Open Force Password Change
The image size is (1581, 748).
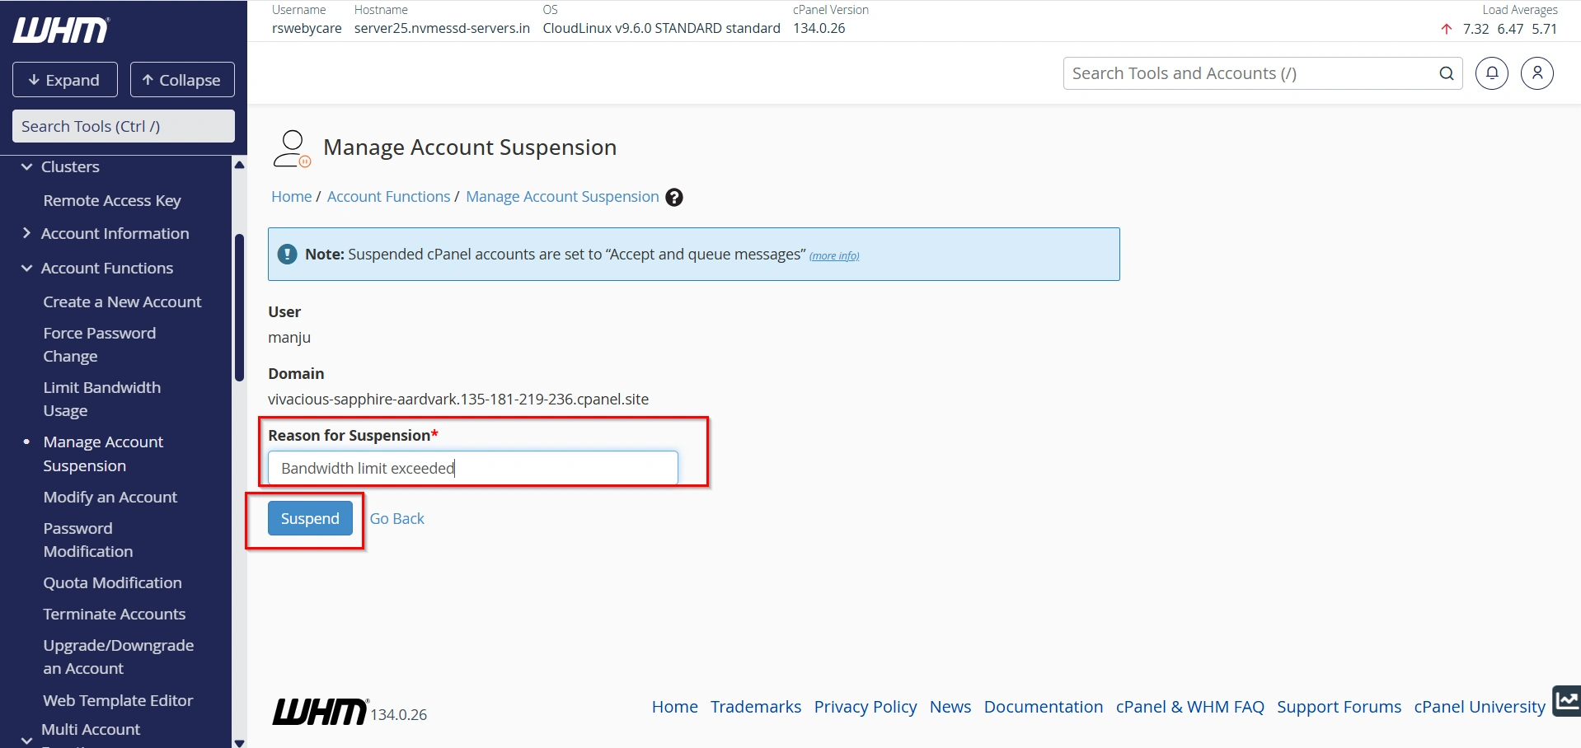(x=99, y=345)
